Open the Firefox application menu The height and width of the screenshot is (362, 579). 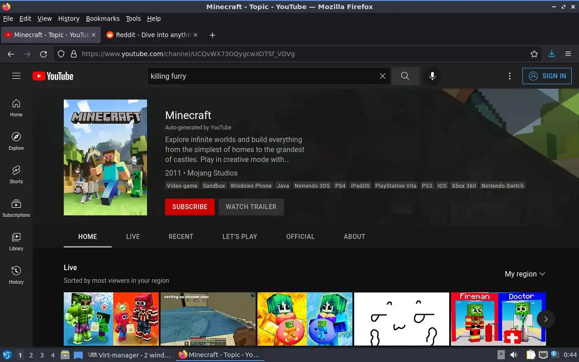point(568,54)
